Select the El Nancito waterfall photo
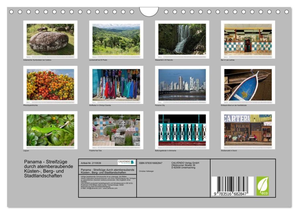The height and width of the screenshot is (214, 298). pyautogui.click(x=182, y=40)
